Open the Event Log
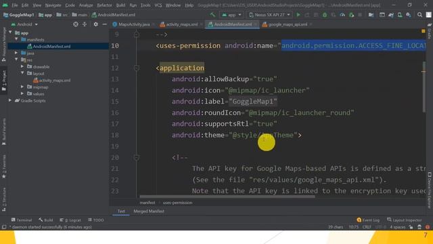Screen dimensions: 433x244 point(368,220)
